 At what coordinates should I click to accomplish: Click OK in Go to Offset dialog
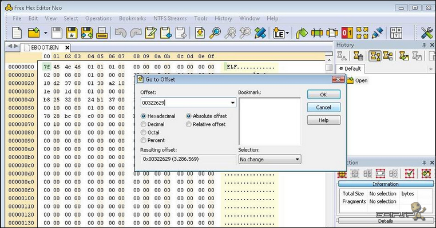pos(324,95)
